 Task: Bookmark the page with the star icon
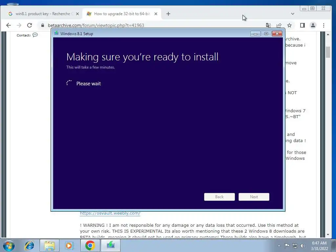pos(289,25)
